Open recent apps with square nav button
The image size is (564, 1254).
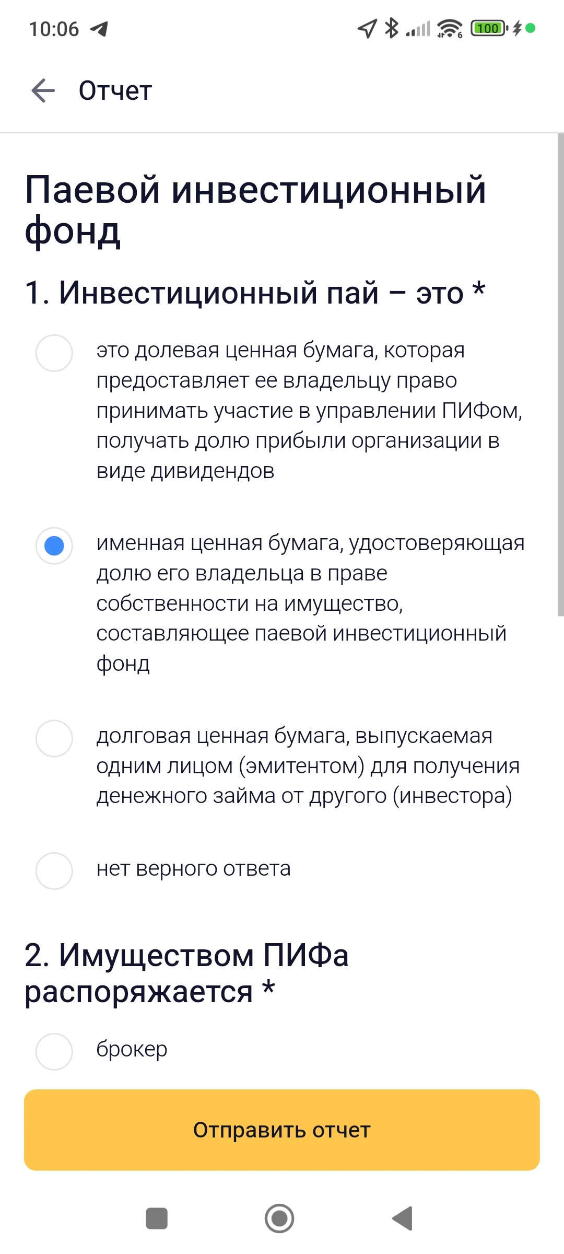click(x=157, y=1218)
